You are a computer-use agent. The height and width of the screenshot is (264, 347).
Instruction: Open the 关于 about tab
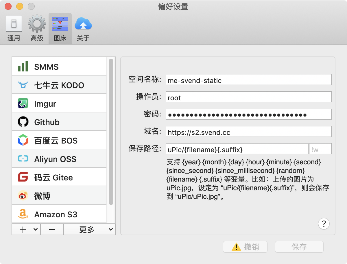click(83, 28)
